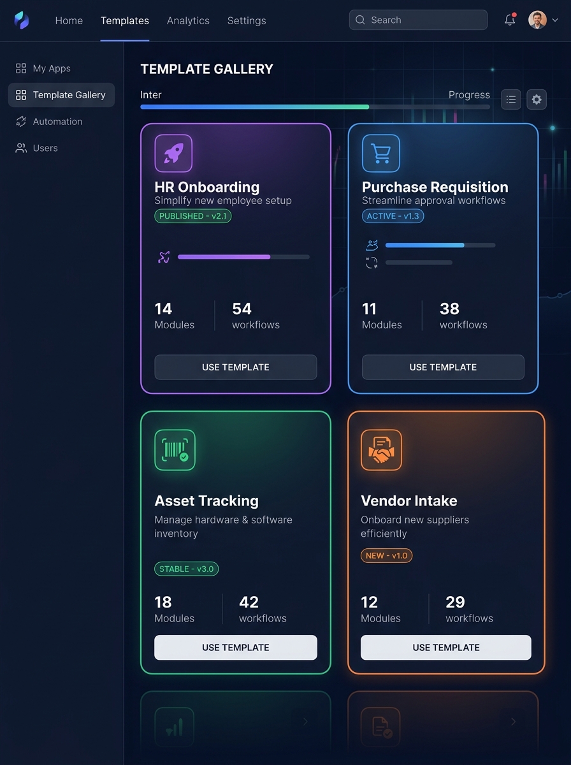The width and height of the screenshot is (571, 765).
Task: Open the Purchase Requisition card title
Action: point(435,187)
